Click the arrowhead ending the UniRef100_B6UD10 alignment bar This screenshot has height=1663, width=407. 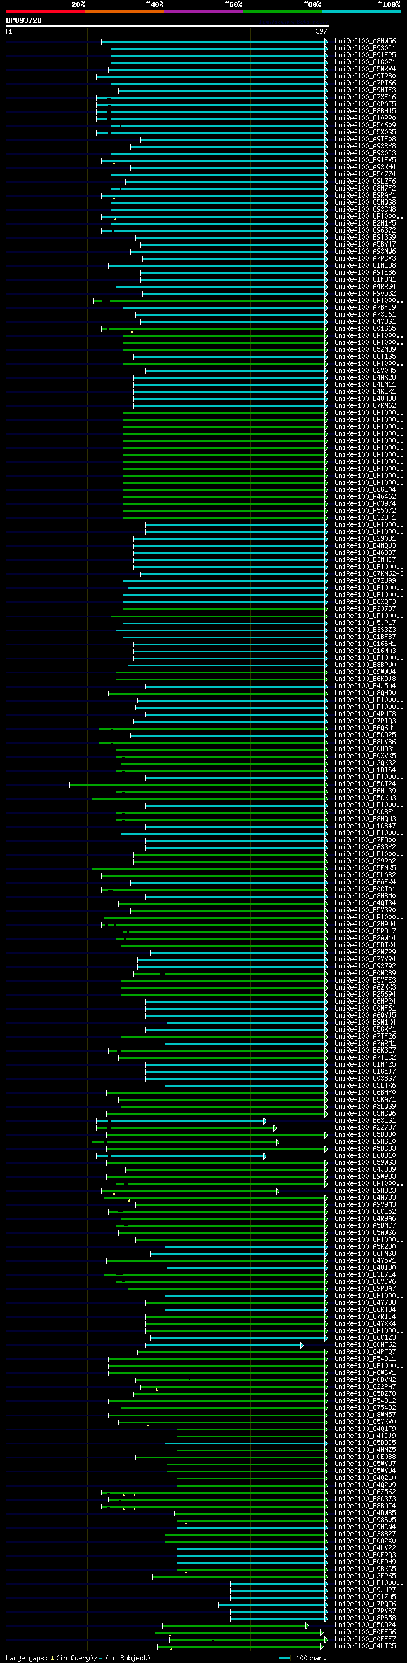(x=265, y=1156)
